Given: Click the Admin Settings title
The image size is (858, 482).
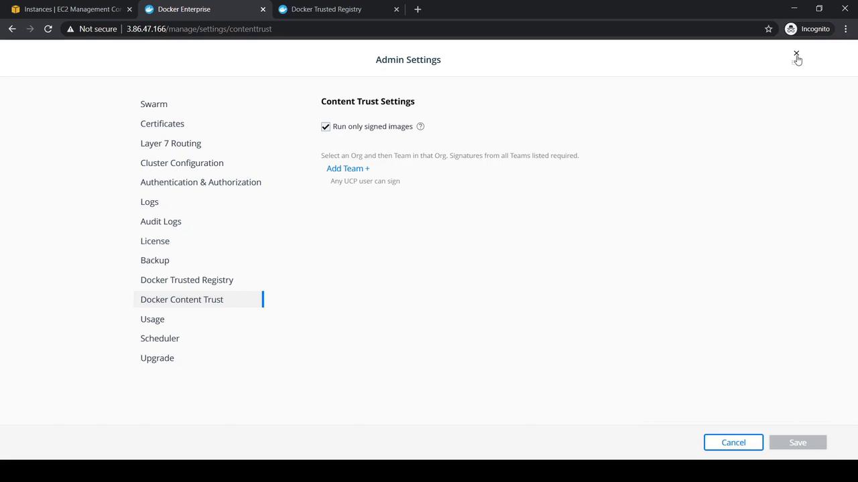Looking at the screenshot, I should coord(408,60).
